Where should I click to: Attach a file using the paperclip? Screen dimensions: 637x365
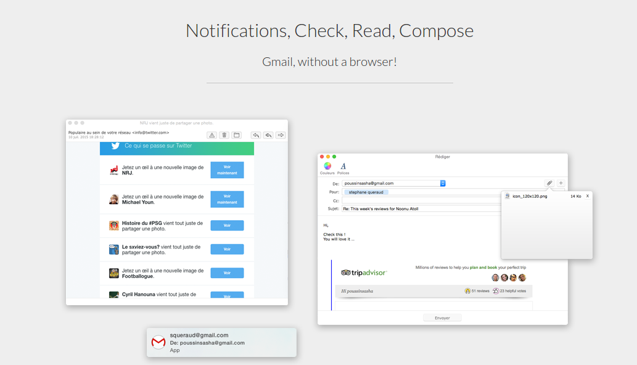coord(549,182)
